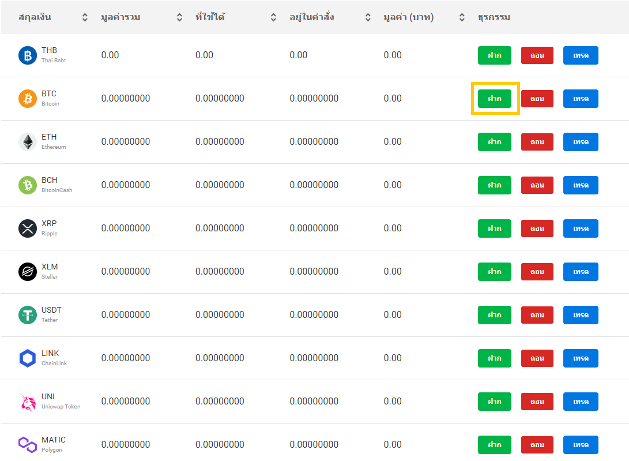Sort by the ที่ใช้ได้ column arrows
Image resolution: width=629 pixels, height=461 pixels.
coord(273,17)
